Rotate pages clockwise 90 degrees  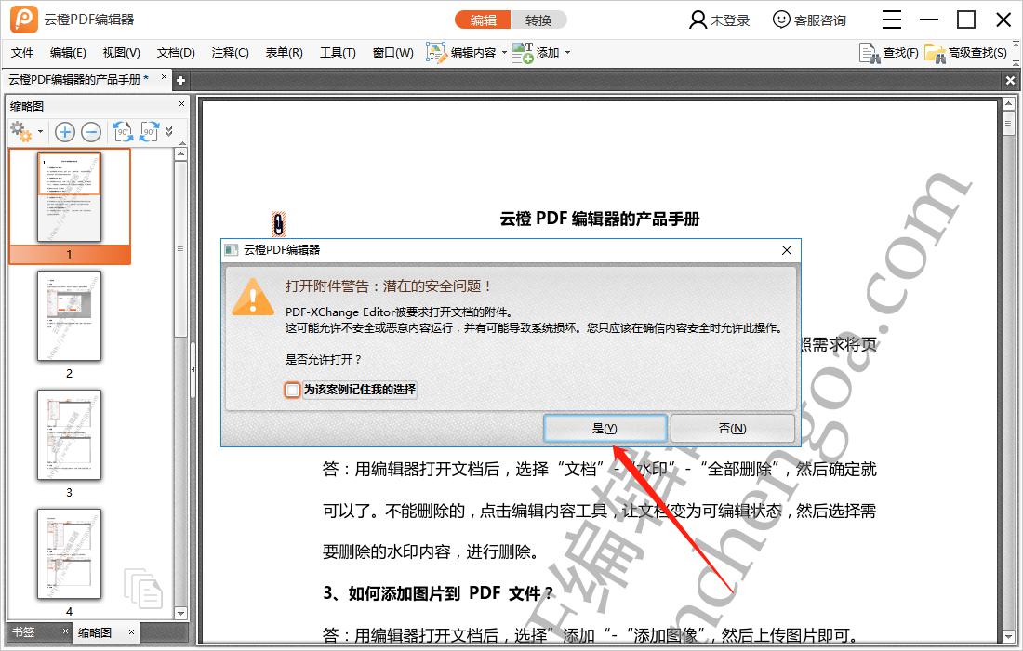click(150, 132)
